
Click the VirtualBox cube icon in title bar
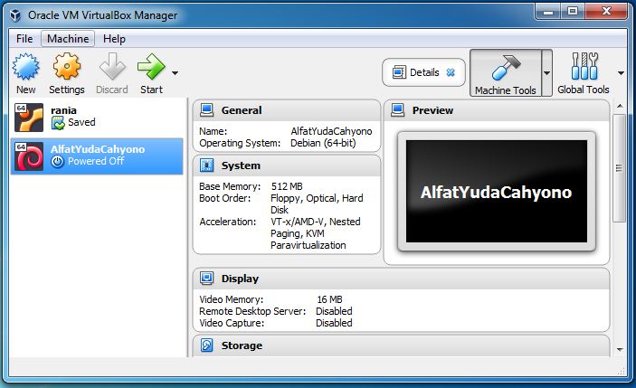pos(15,15)
